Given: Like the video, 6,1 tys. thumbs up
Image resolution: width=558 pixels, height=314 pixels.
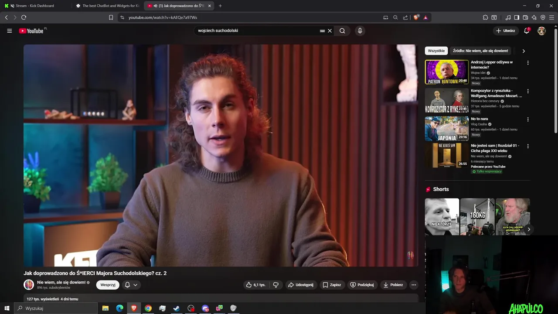Looking at the screenshot, I should 255,285.
